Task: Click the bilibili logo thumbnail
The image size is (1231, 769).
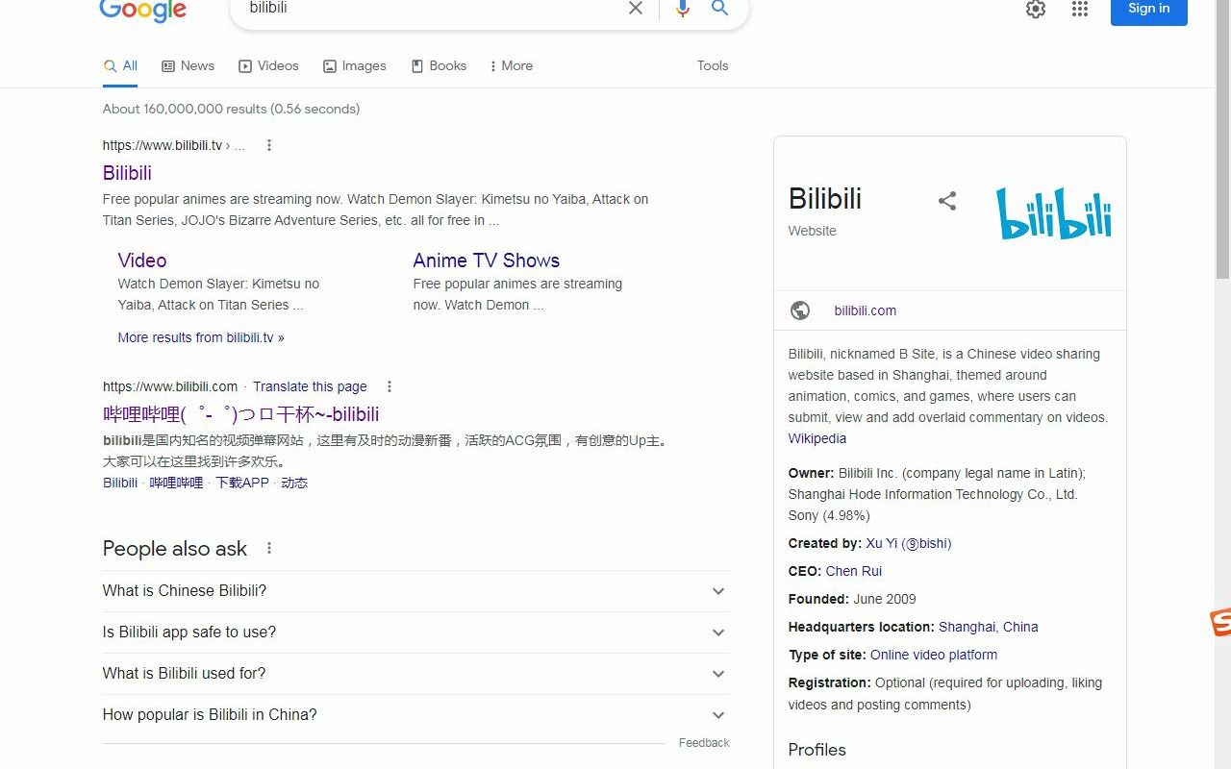Action: pyautogui.click(x=1054, y=213)
